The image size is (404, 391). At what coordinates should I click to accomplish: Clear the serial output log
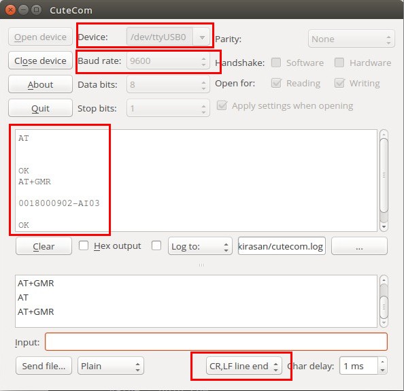pyautogui.click(x=44, y=246)
